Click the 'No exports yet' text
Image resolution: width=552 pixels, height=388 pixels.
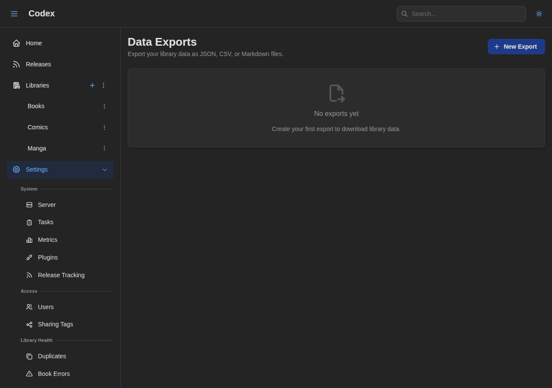pos(336,114)
